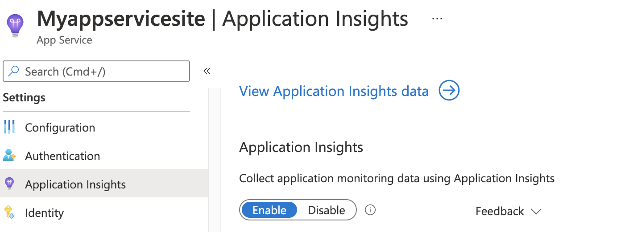This screenshot has height=232, width=637.
Task: Click the Authentication user-key icon
Action: [9, 156]
